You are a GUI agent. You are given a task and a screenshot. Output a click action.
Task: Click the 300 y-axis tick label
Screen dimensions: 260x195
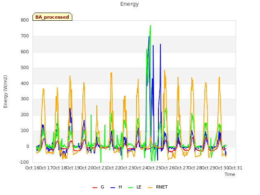pyautogui.click(x=25, y=99)
